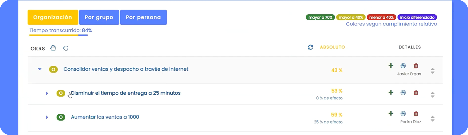This screenshot has width=468, height=135.
Task: Switch to the Por persona tab
Action: (x=144, y=17)
